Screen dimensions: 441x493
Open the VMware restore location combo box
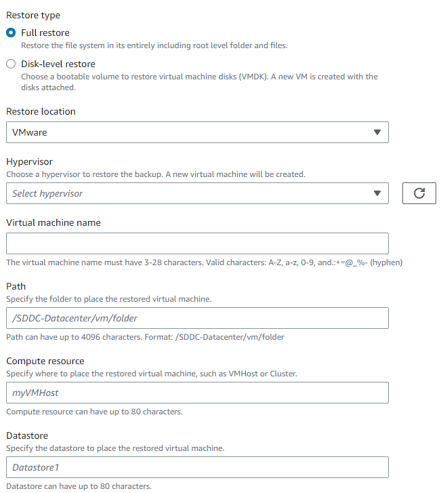pos(196,133)
